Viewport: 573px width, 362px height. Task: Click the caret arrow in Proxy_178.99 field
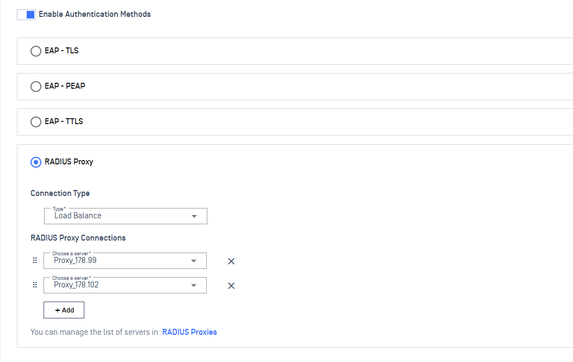click(x=194, y=261)
